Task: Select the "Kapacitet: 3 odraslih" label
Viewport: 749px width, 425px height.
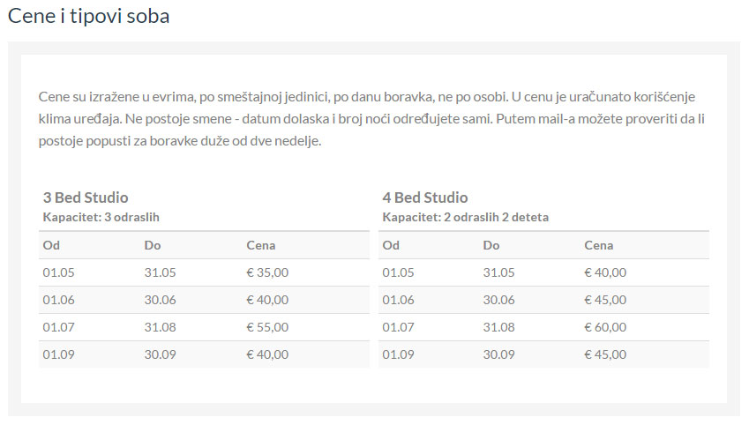Action: coord(101,217)
